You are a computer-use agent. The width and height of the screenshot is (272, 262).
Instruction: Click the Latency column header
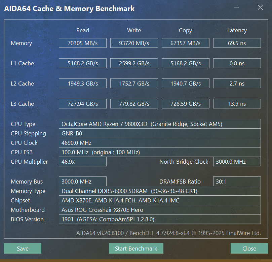(237, 30)
